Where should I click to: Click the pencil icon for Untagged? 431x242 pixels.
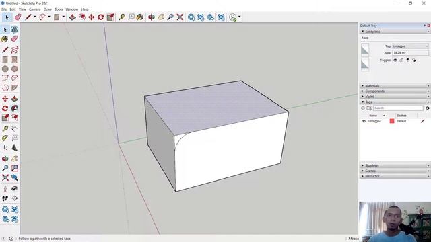coord(422,121)
